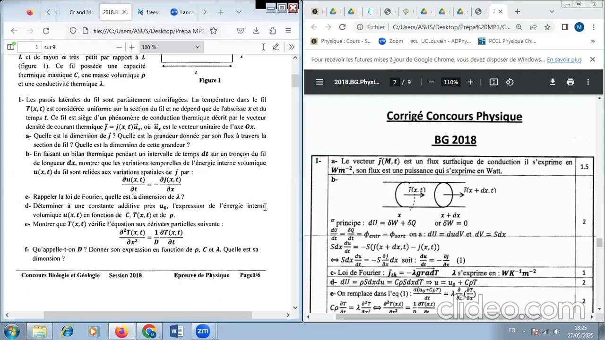The height and width of the screenshot is (340, 605).
Task: Switch to the 'Lance' Zoom tab in Firefox
Action: [182, 12]
